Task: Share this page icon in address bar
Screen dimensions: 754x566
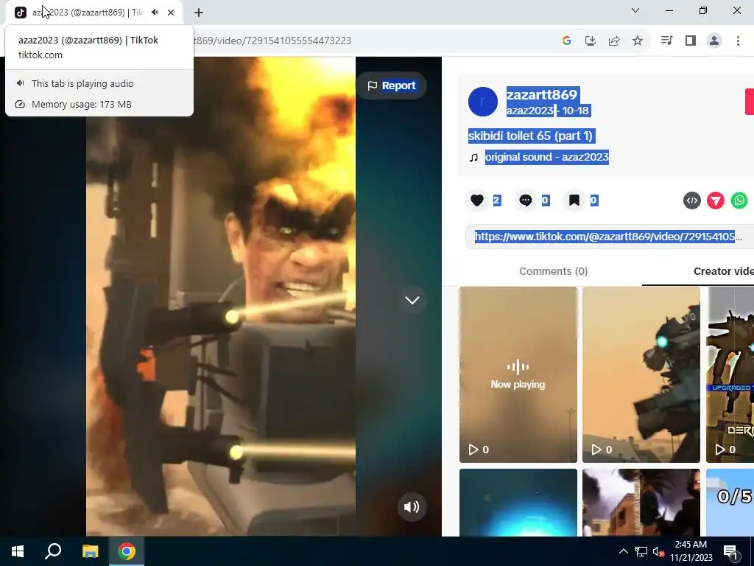Action: [614, 41]
